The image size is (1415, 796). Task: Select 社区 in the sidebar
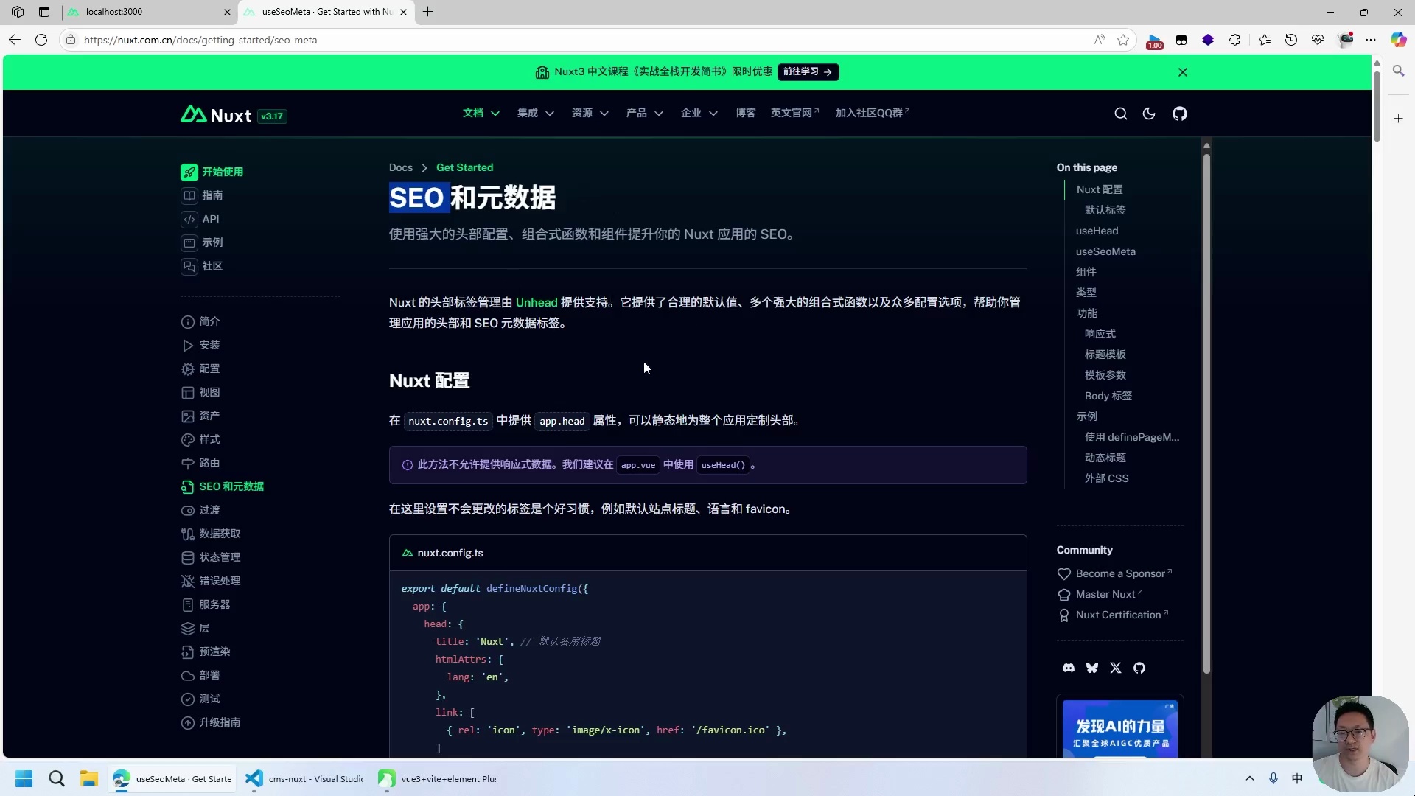[202, 266]
